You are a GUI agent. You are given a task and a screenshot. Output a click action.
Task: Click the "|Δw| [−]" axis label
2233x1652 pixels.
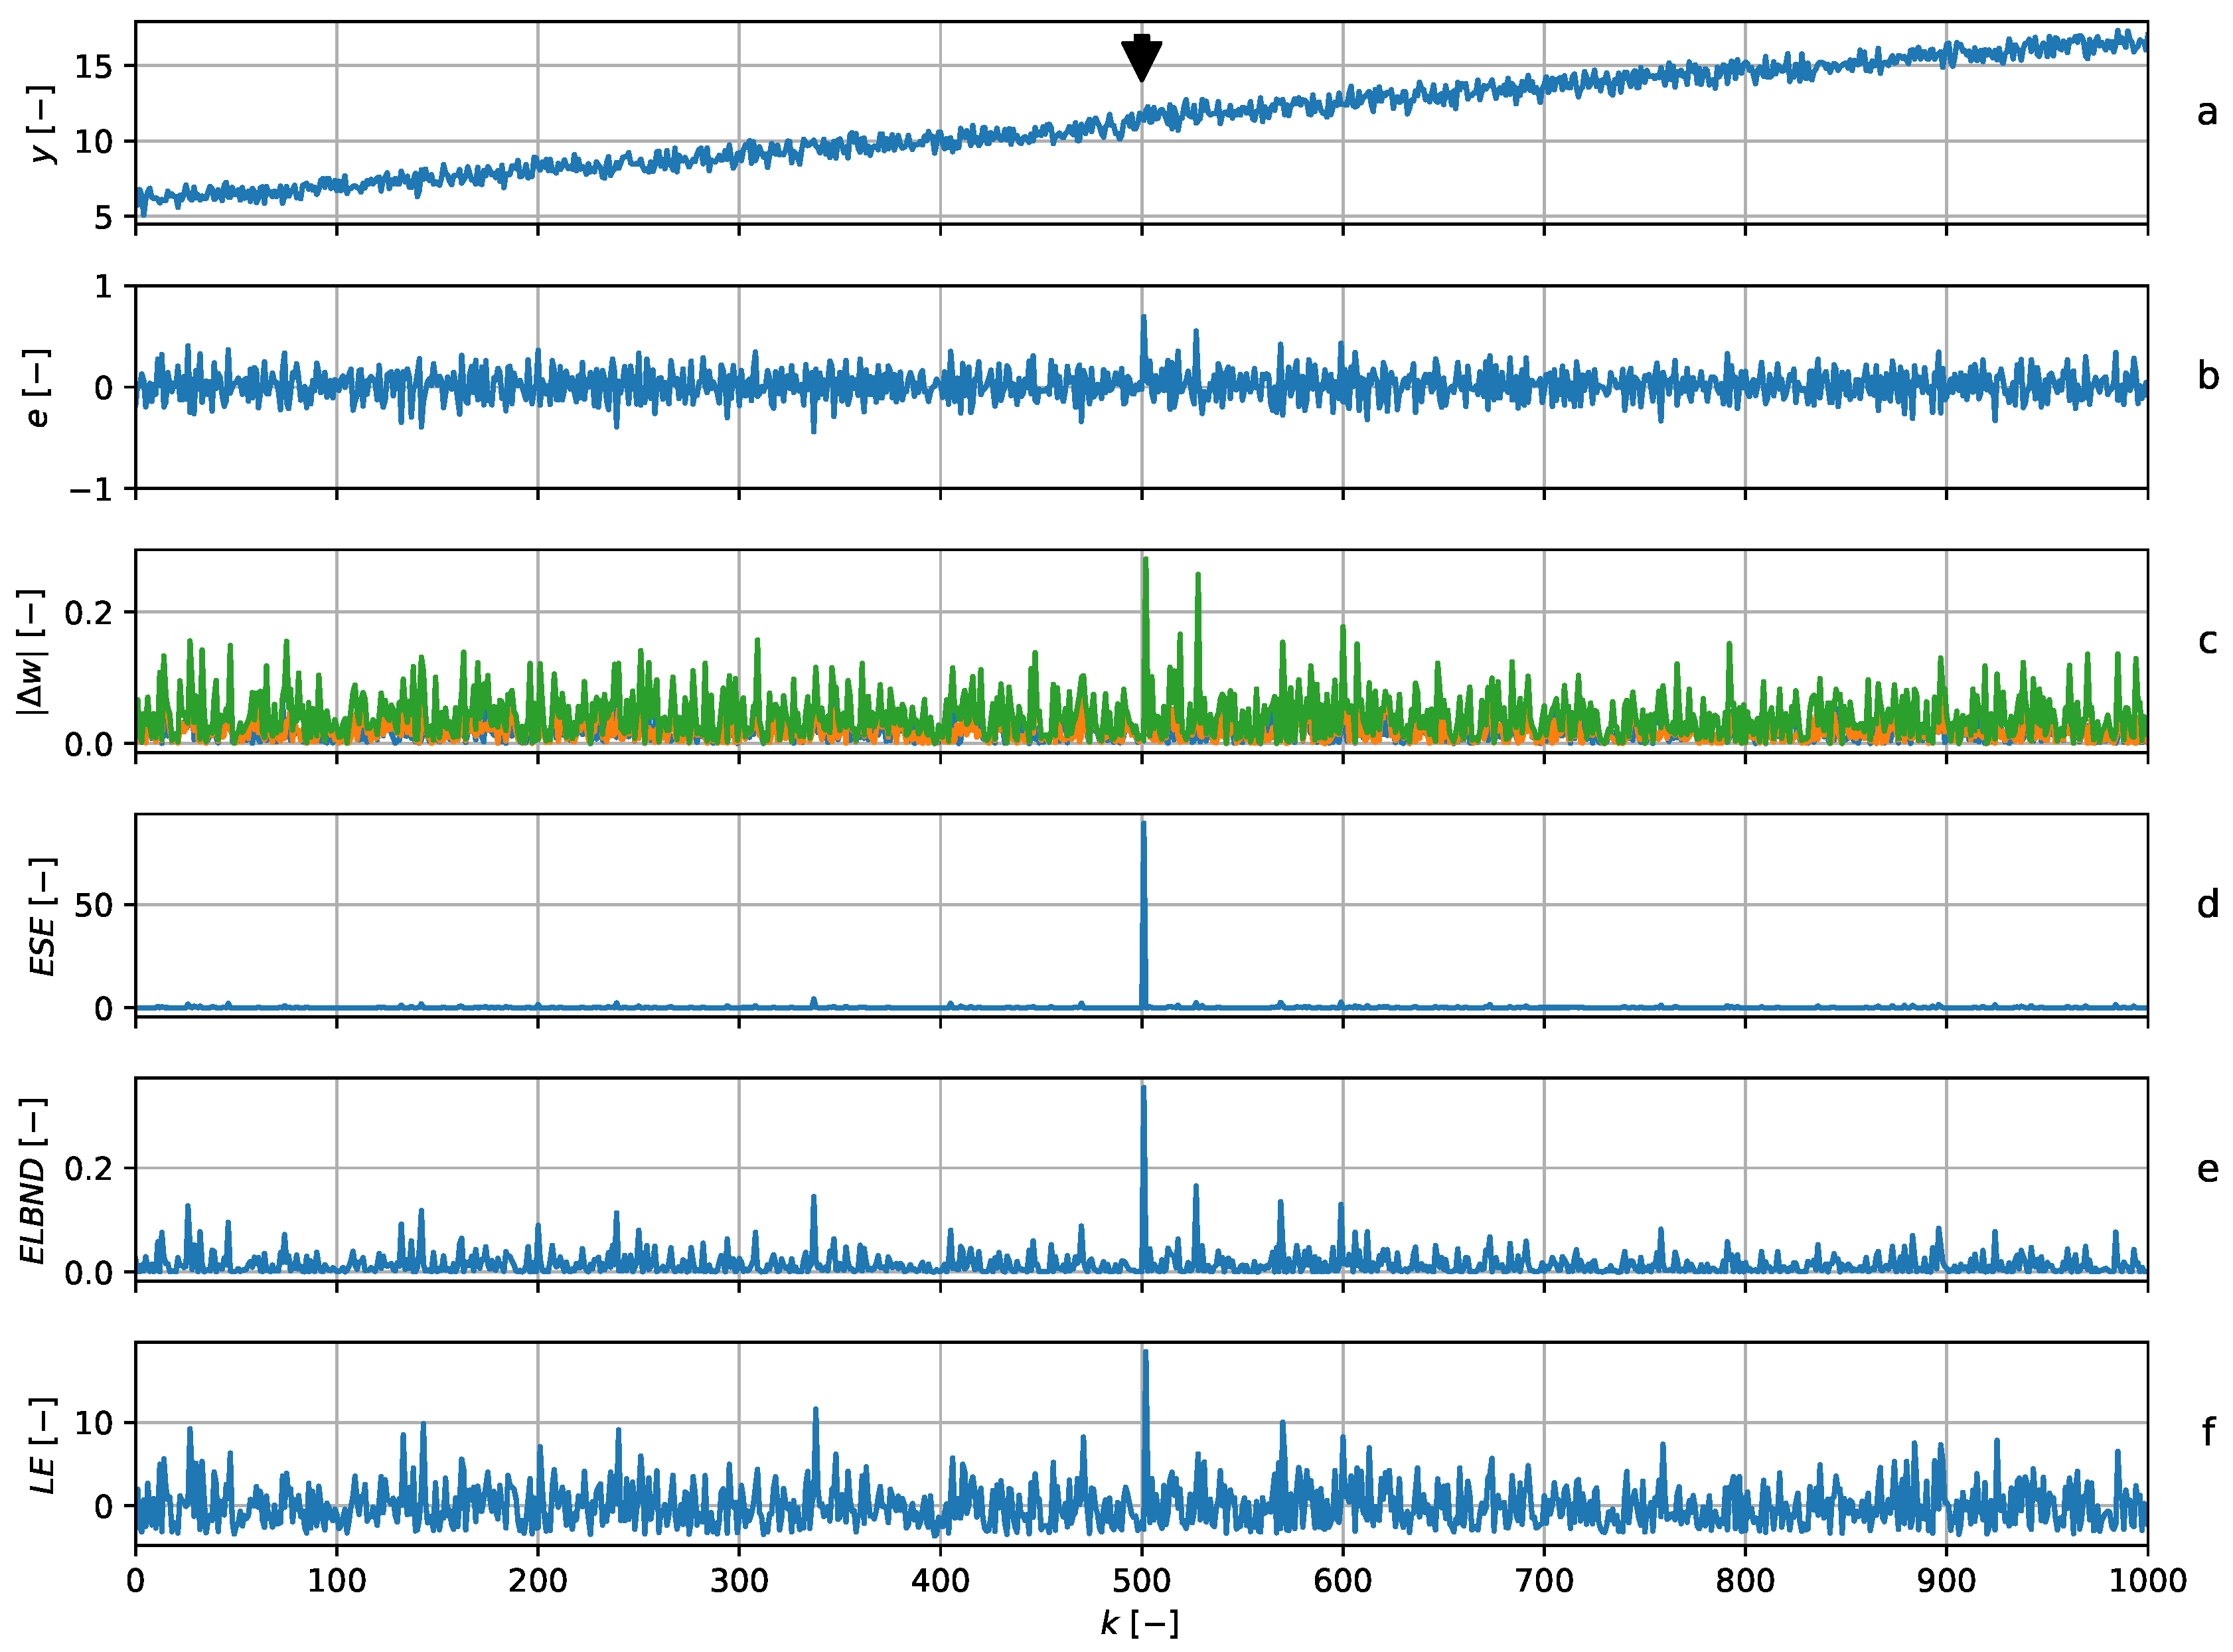click(x=30, y=651)
